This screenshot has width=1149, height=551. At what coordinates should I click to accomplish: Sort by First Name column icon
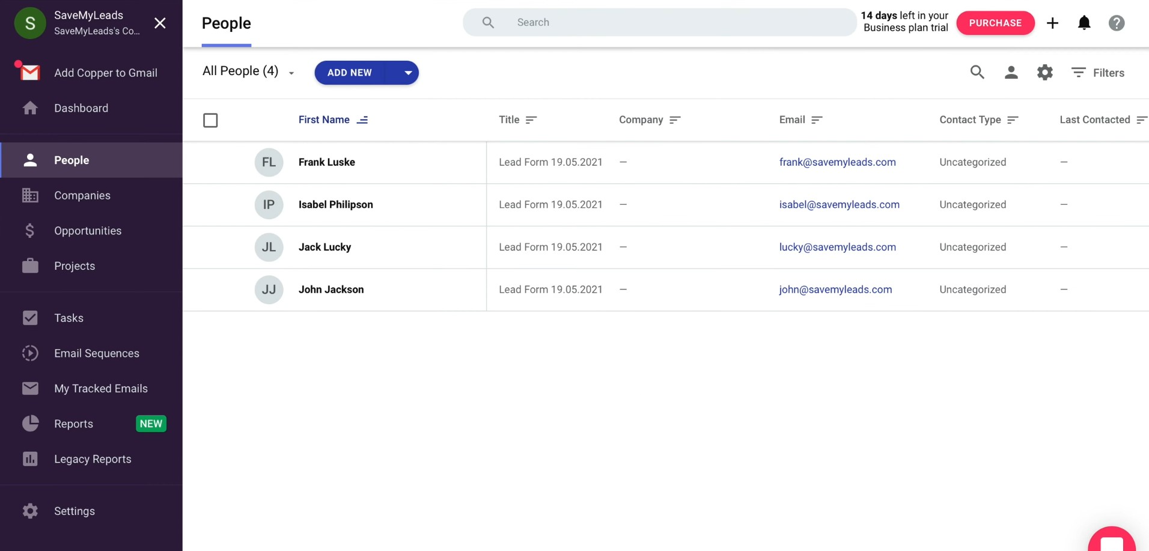tap(362, 120)
